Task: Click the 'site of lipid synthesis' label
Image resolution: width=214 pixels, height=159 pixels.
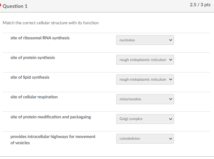Action: [x=30, y=77]
